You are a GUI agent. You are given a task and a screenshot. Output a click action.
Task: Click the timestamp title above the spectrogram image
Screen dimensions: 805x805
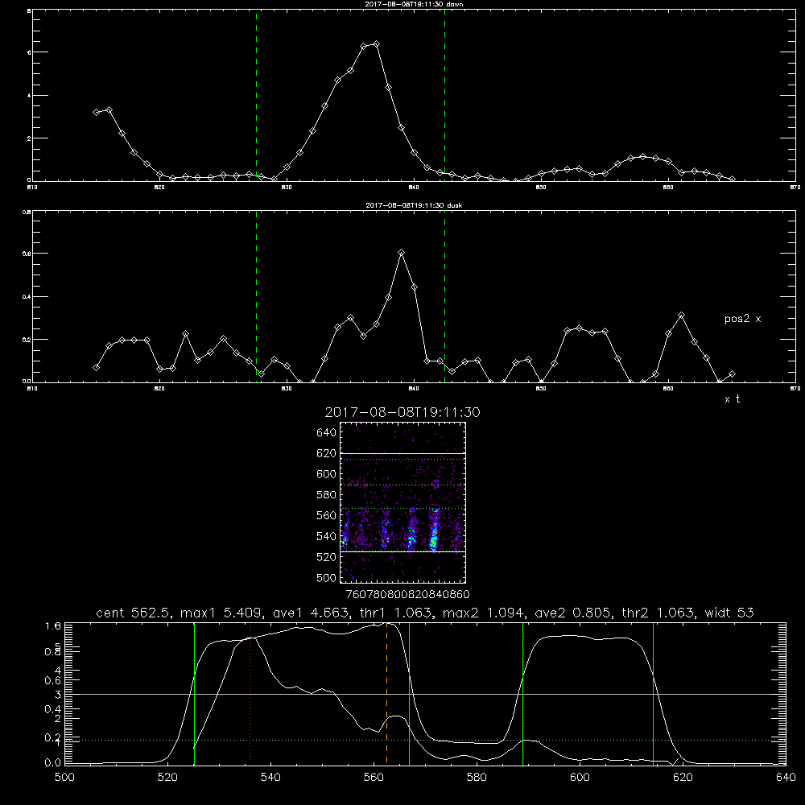402,412
